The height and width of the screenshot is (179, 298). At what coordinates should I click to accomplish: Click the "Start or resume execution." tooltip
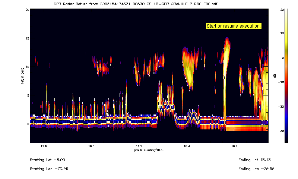[x=234, y=26]
